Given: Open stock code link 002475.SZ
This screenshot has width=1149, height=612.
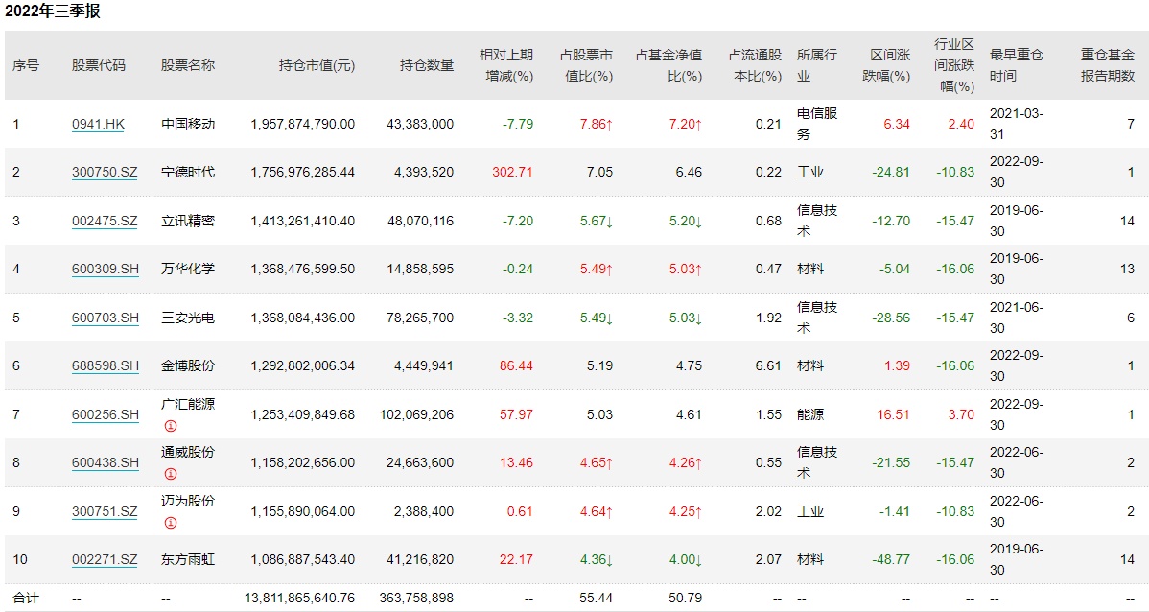Looking at the screenshot, I should [105, 221].
